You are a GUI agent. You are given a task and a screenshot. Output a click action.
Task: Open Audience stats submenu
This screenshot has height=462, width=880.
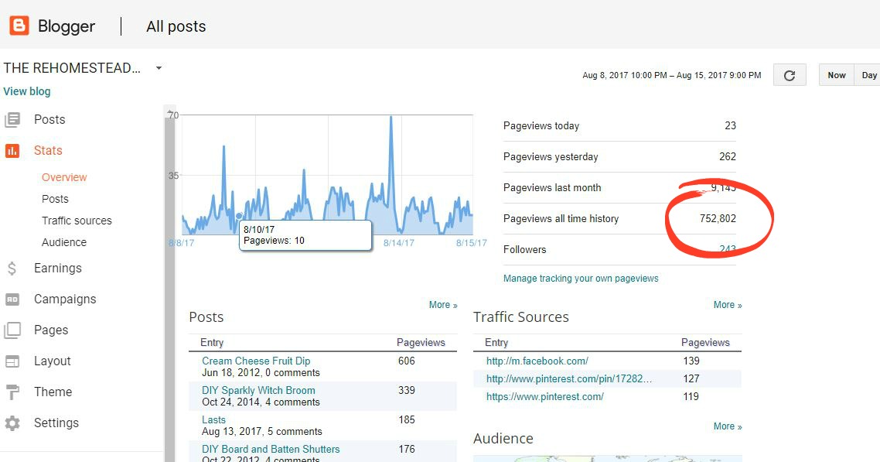64,242
